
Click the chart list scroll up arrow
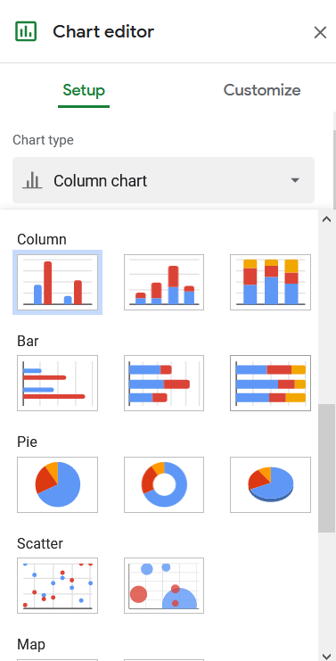point(326,219)
